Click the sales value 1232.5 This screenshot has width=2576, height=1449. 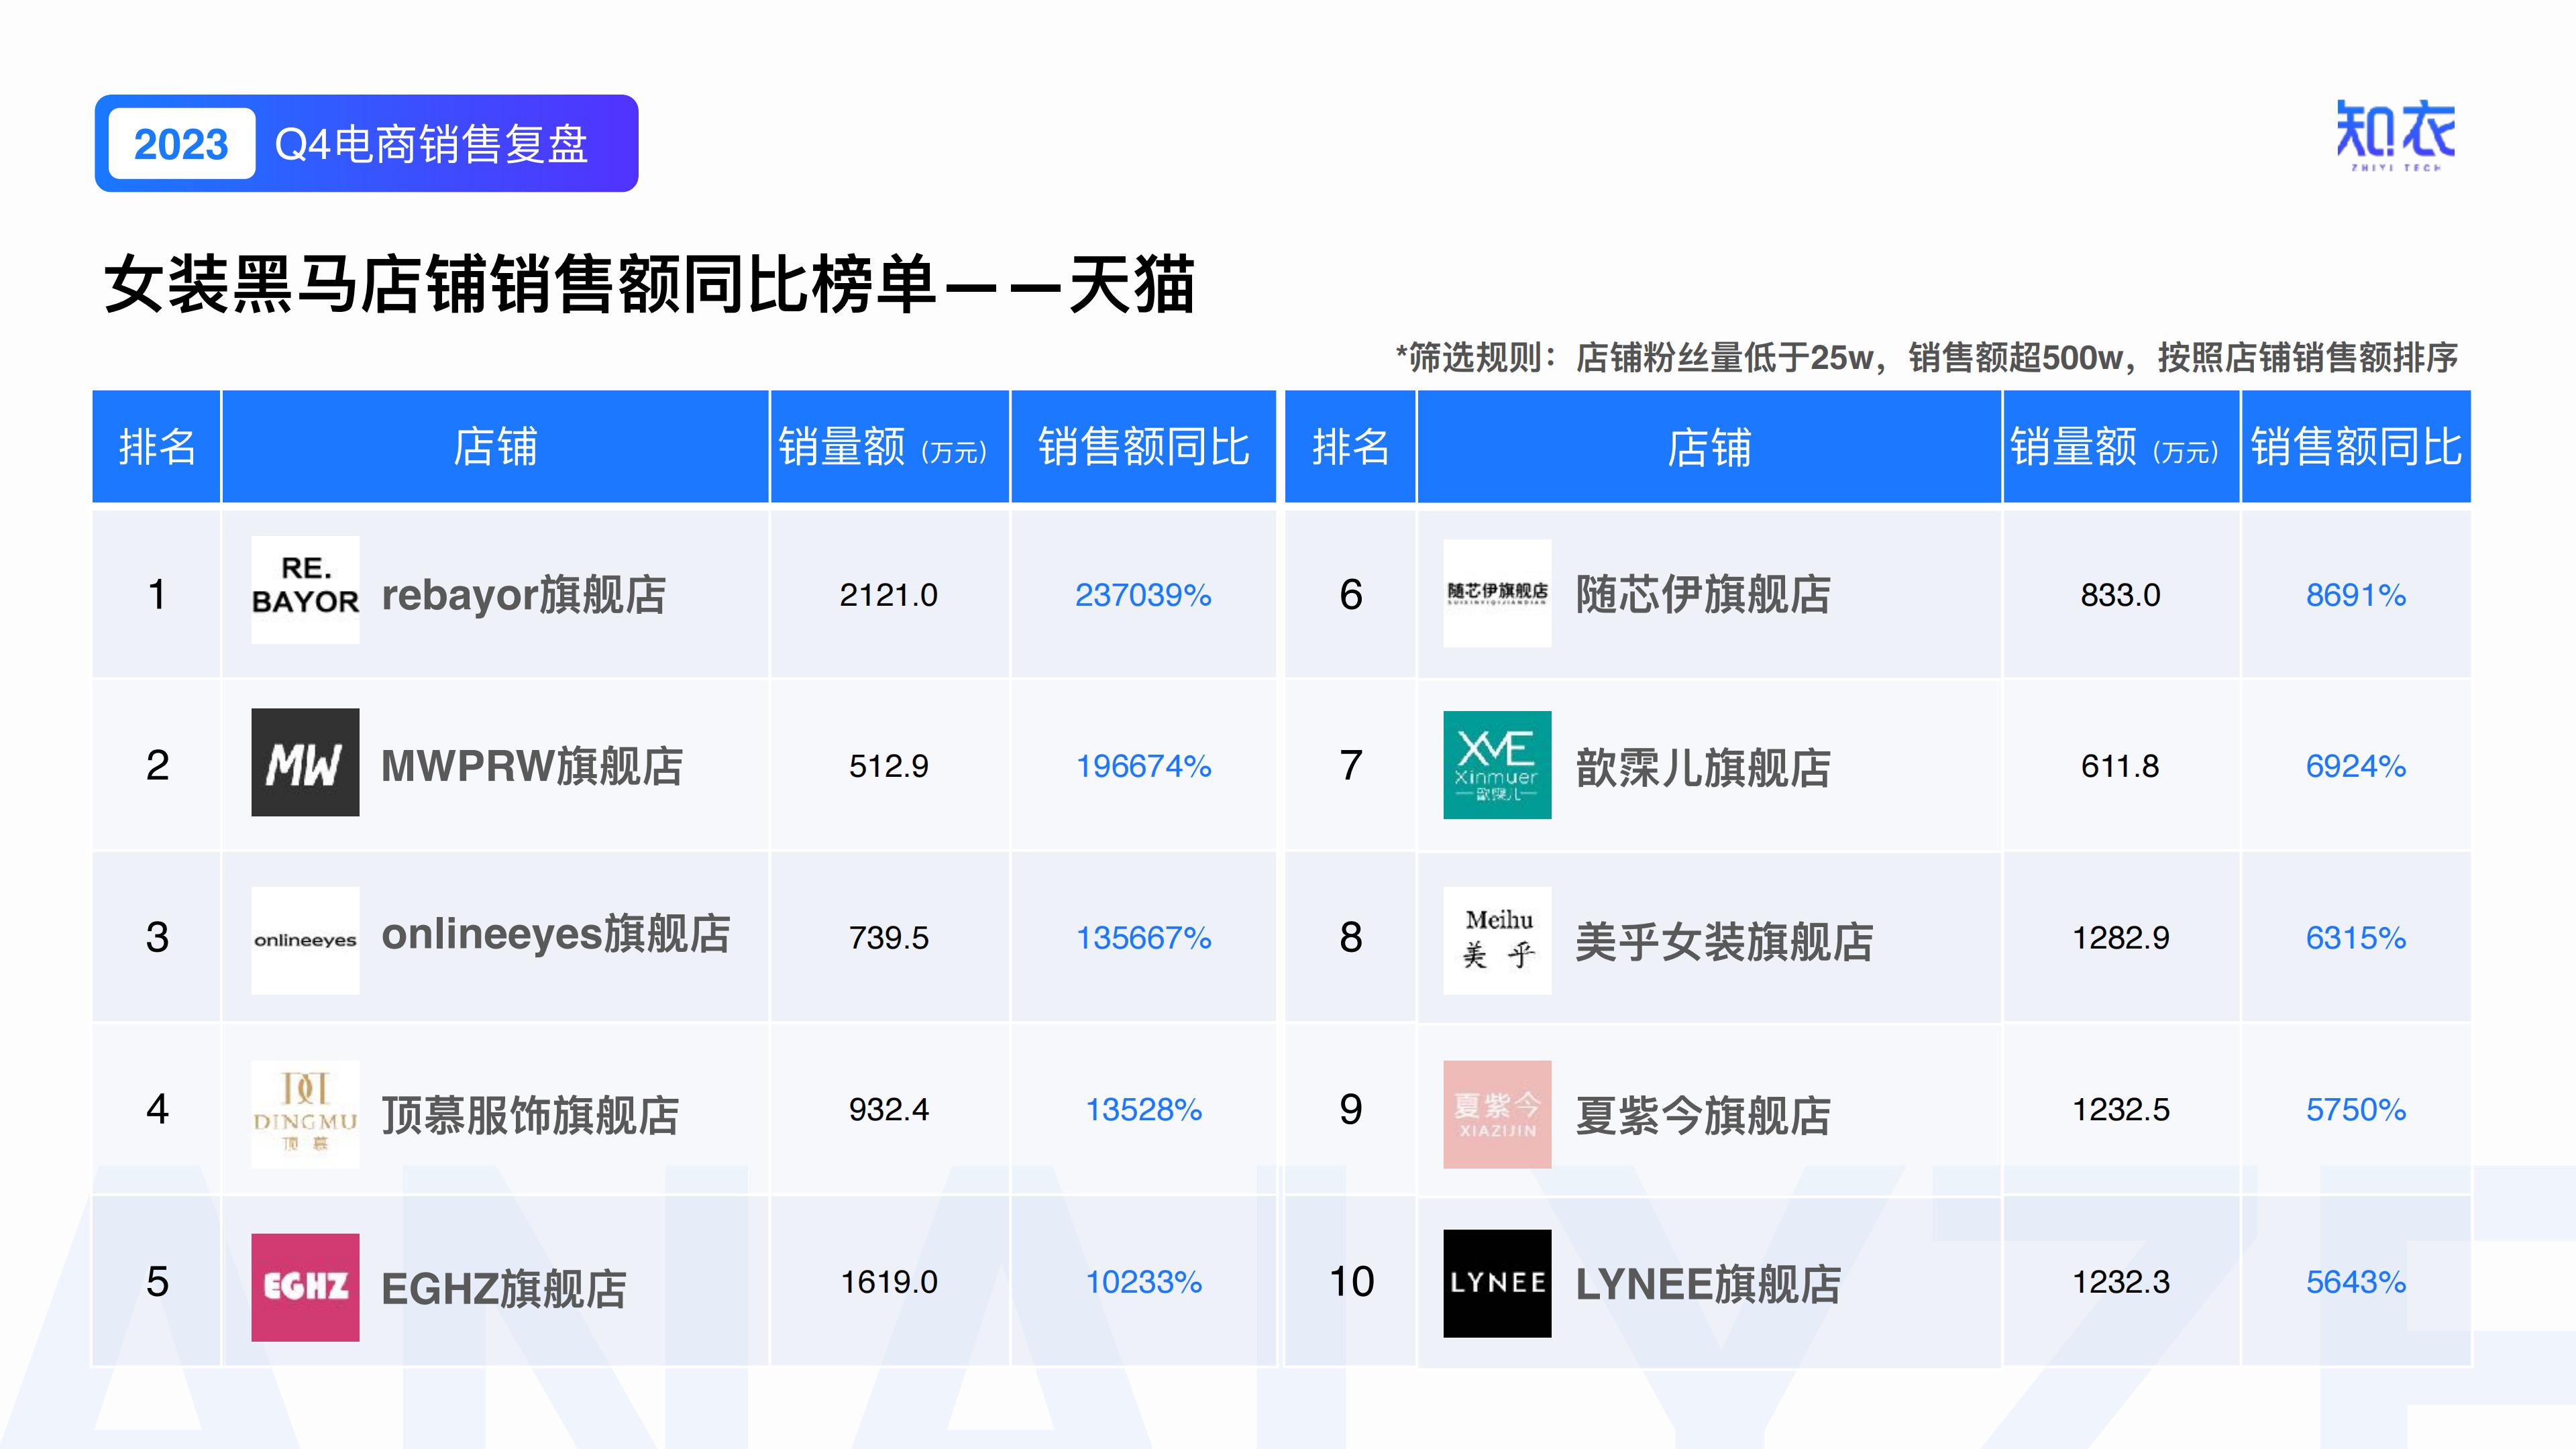point(2121,1110)
